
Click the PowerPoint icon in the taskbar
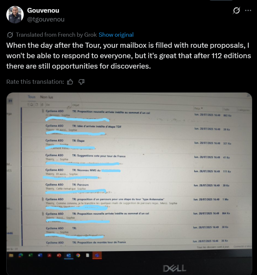coord(59,255)
